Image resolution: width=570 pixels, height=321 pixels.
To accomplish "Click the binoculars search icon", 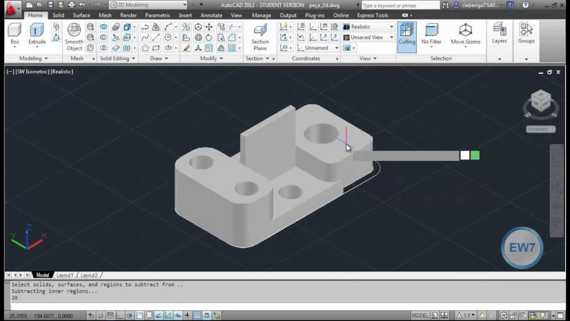I will tap(445, 5).
